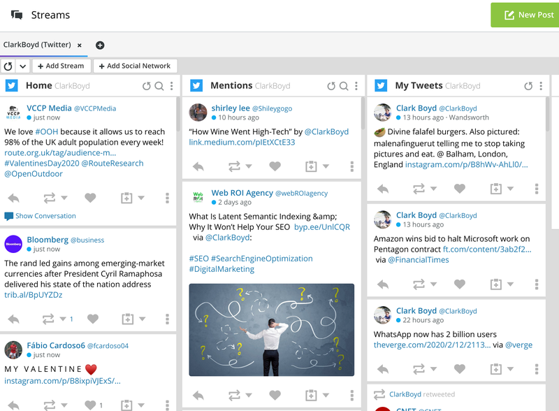This screenshot has height=411, width=559.
Task: Expand retweet options on Web ROI Agency tweet
Action: (x=249, y=395)
